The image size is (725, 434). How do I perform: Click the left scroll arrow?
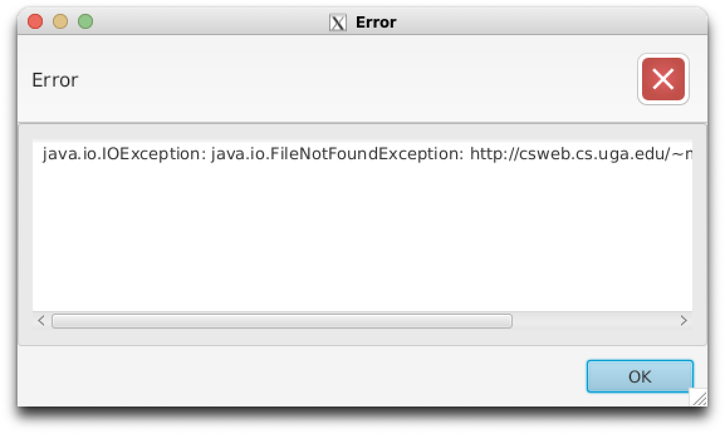tap(40, 320)
